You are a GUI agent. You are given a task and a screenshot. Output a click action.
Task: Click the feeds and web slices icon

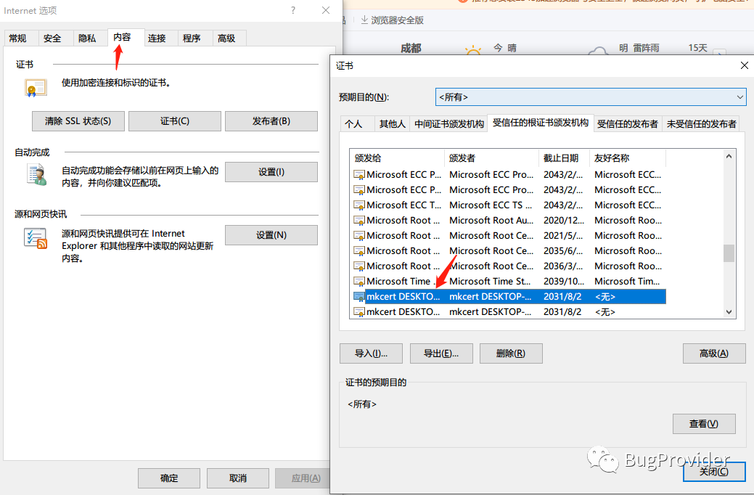tap(36, 239)
